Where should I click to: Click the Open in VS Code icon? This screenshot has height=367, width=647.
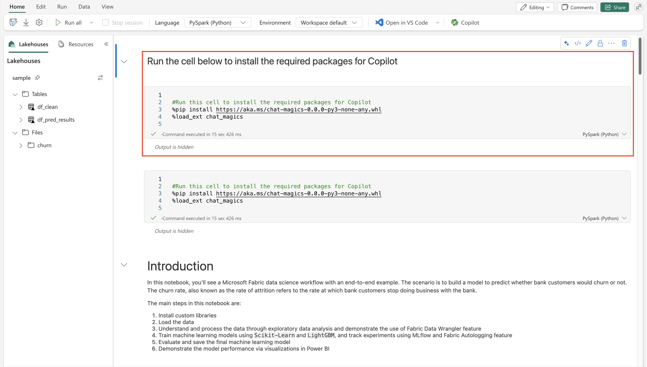(x=379, y=22)
